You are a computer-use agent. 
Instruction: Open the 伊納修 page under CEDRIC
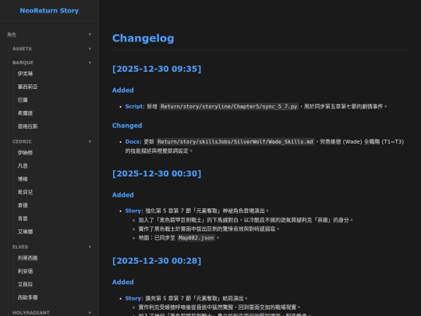25,153
